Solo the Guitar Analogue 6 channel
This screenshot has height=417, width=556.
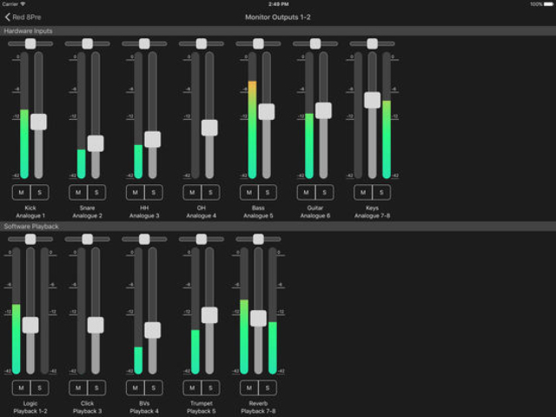click(324, 192)
